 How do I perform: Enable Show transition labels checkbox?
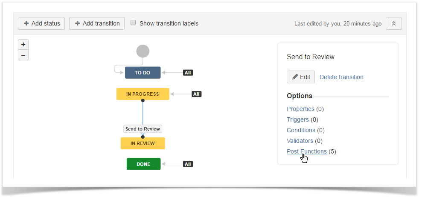click(x=133, y=23)
